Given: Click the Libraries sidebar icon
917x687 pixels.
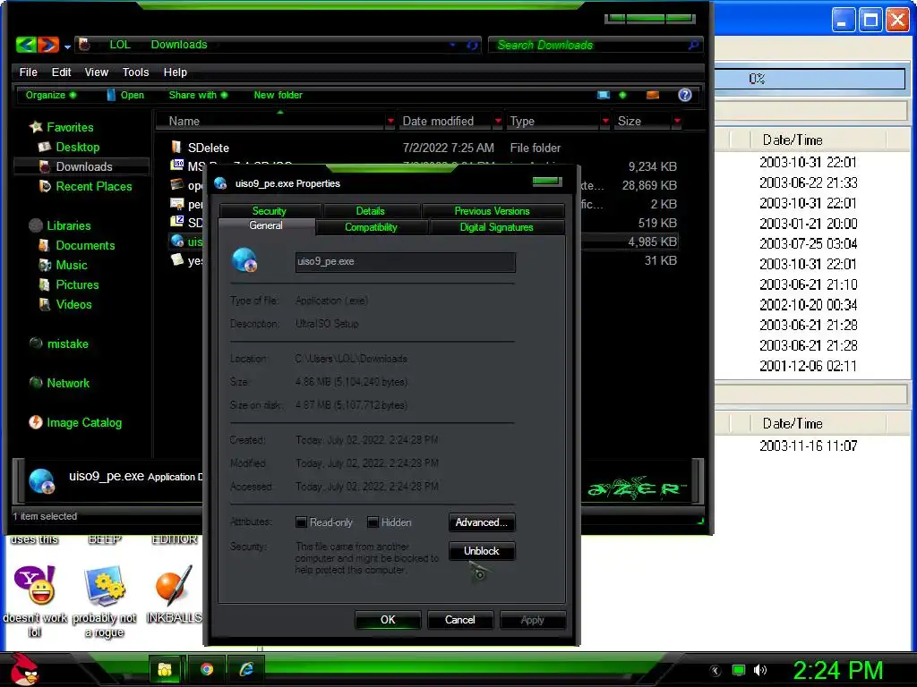Looking at the screenshot, I should 36,225.
